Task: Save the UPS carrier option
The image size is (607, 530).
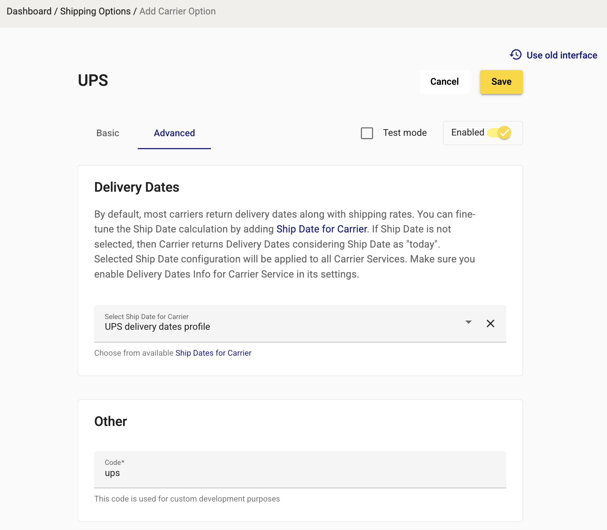Action: coord(501,82)
